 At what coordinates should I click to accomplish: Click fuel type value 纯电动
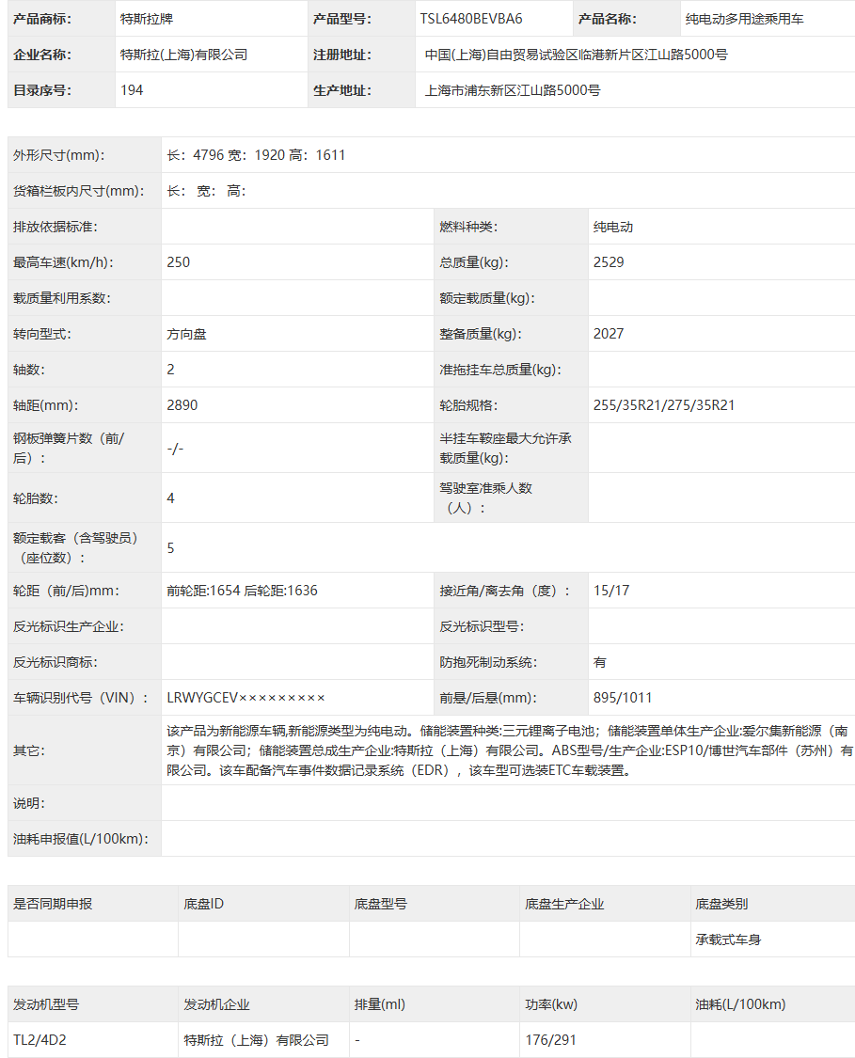click(612, 227)
